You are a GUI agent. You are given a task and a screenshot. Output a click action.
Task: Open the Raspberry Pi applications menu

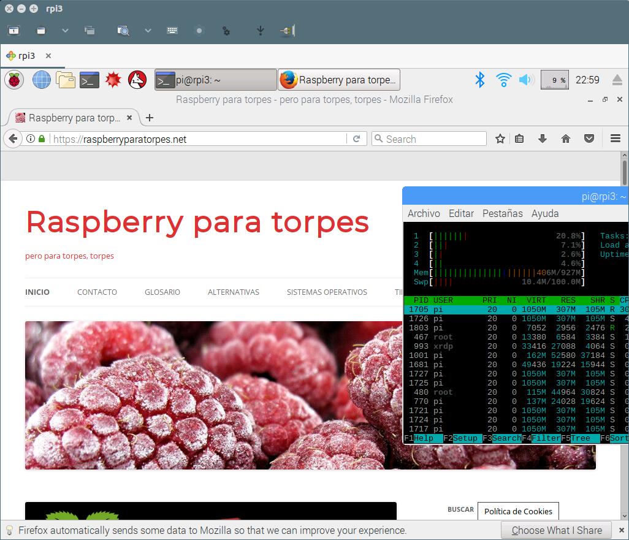click(x=13, y=80)
